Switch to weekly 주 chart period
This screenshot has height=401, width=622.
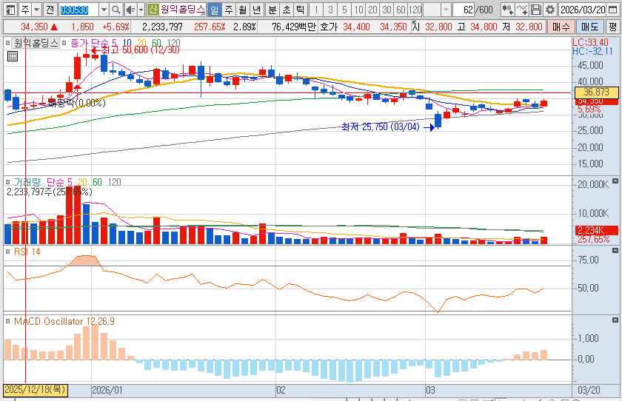click(x=229, y=10)
